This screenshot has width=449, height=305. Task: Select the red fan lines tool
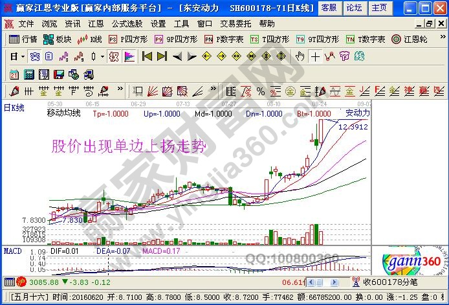(x=153, y=91)
